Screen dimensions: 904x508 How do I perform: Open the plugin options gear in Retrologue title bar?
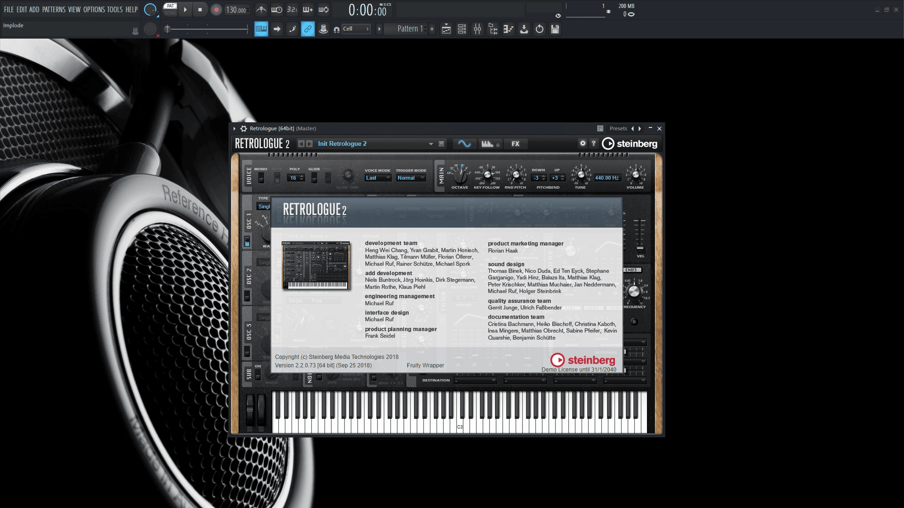pos(243,128)
